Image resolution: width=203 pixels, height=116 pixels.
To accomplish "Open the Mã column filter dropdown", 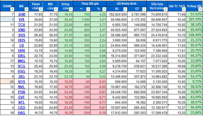I will tap(26, 9).
